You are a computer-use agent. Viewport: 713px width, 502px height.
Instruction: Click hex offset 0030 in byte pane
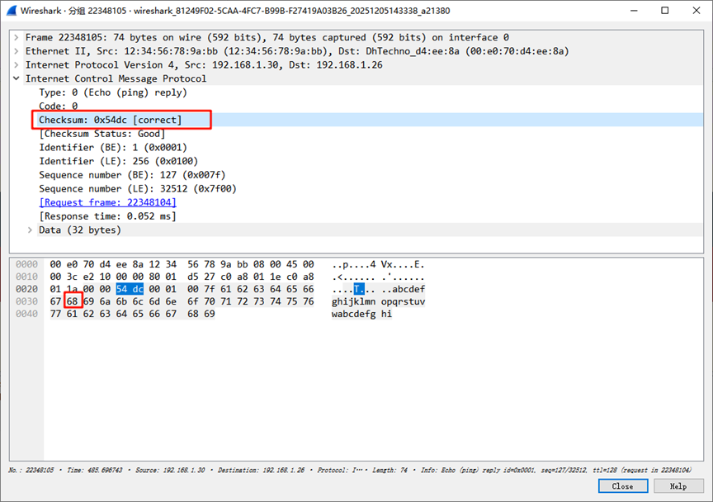27,301
